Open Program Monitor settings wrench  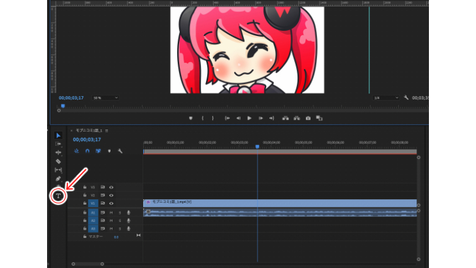[x=406, y=98]
